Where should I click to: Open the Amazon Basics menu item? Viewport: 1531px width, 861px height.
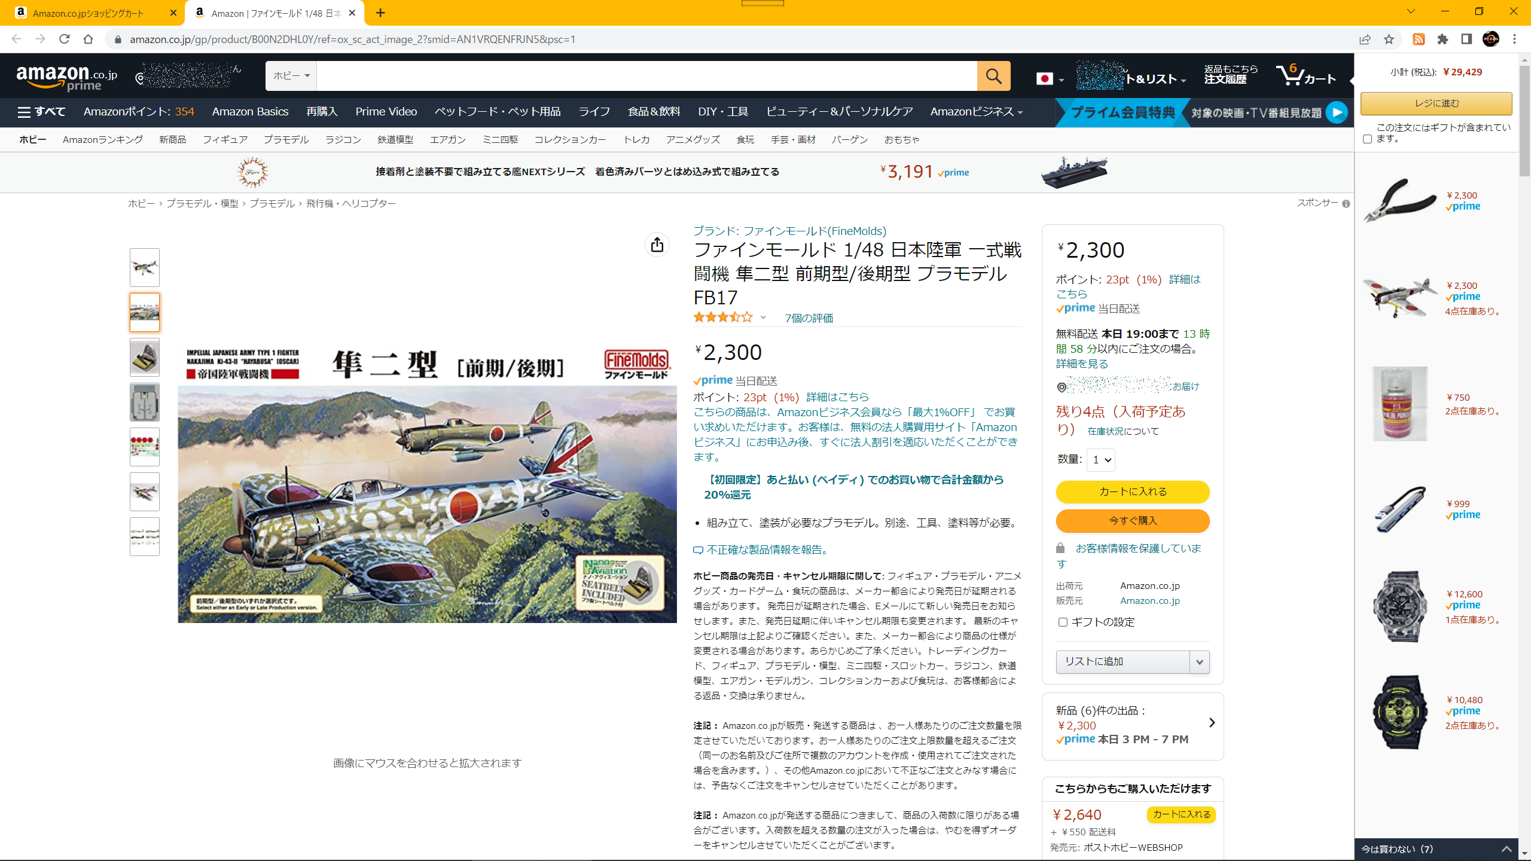pyautogui.click(x=250, y=112)
